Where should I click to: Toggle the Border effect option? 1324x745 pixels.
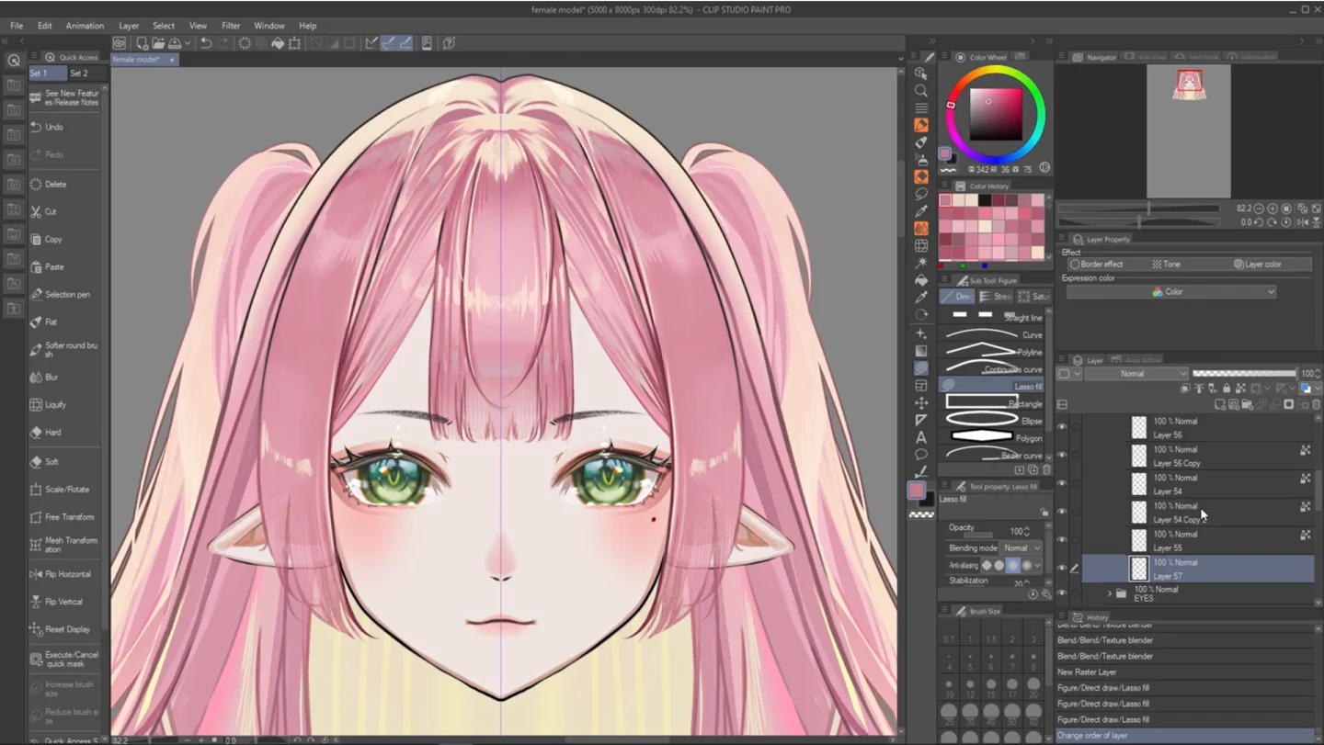tap(1096, 265)
